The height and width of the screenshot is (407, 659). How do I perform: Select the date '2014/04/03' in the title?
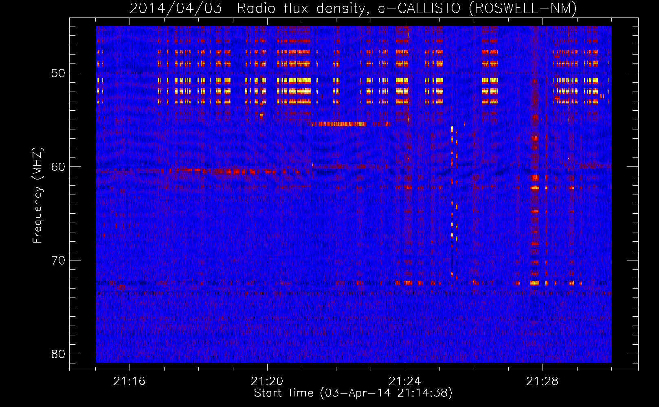[176, 9]
